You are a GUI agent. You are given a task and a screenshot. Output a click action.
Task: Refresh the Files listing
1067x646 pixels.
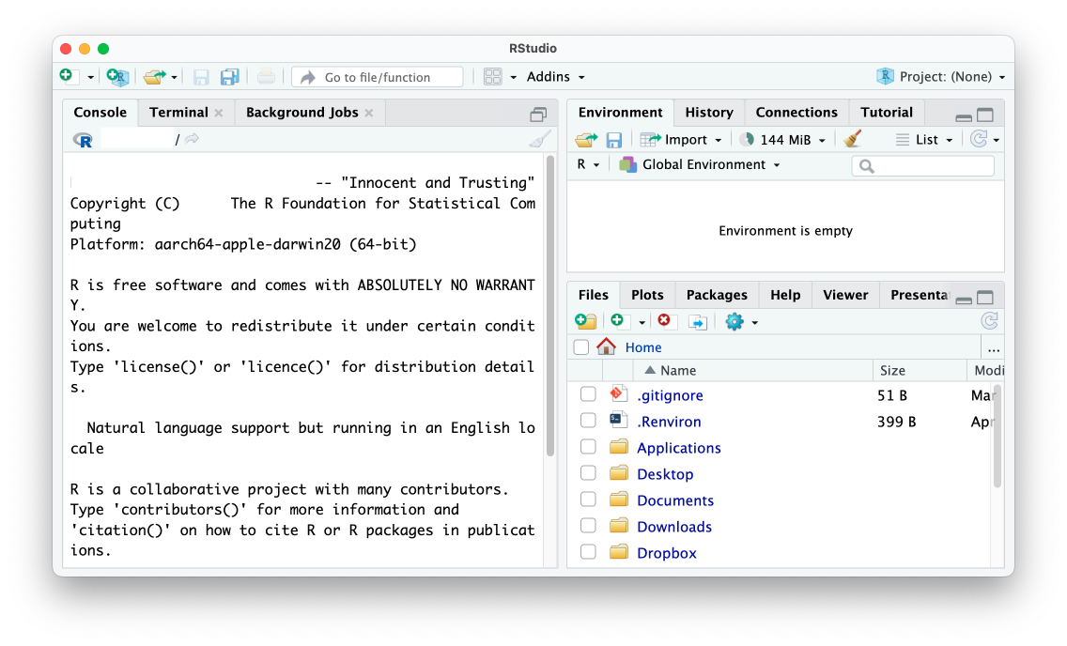tap(989, 320)
